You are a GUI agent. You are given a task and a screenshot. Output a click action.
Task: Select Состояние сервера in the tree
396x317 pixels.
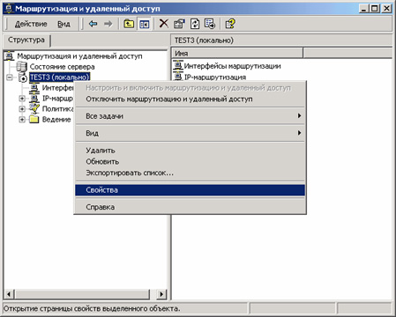(x=62, y=67)
